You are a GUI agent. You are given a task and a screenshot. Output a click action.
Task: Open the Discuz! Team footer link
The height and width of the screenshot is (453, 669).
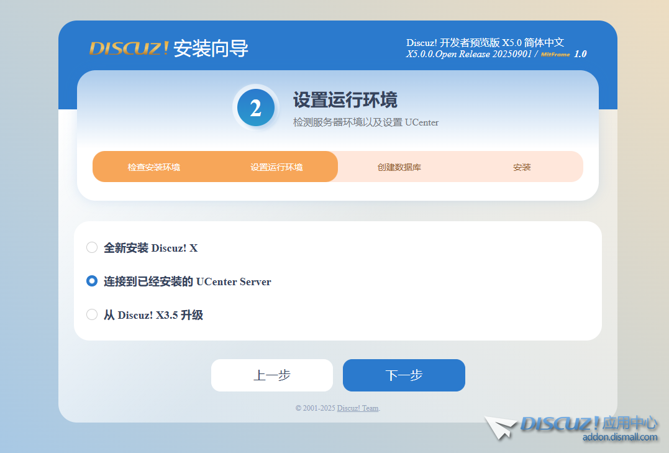click(358, 408)
